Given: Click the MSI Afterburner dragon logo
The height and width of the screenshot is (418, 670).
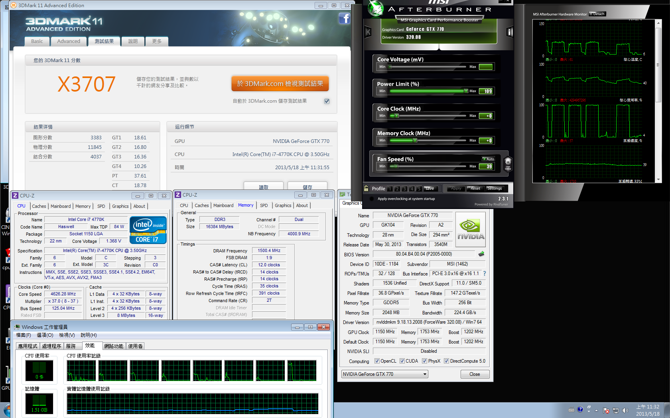Looking at the screenshot, I should pos(375,9).
